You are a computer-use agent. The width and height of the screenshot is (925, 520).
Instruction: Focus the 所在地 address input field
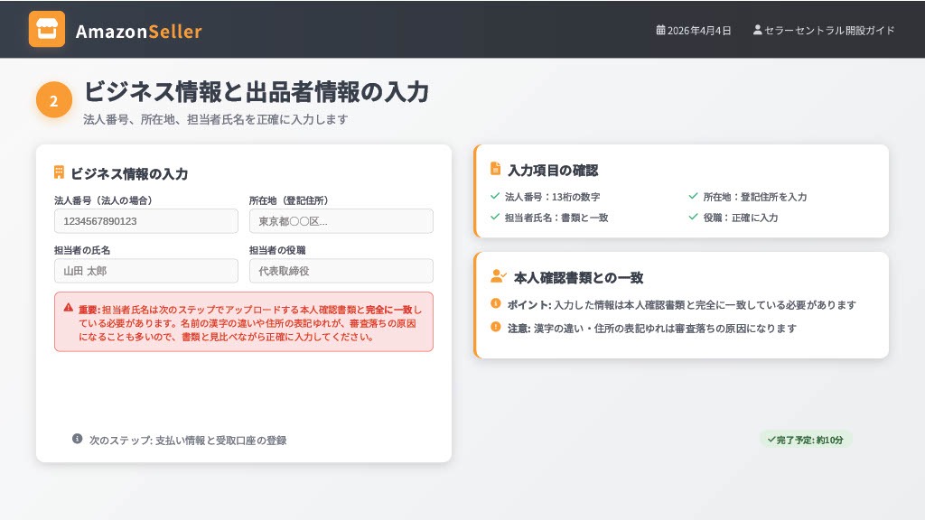(341, 221)
